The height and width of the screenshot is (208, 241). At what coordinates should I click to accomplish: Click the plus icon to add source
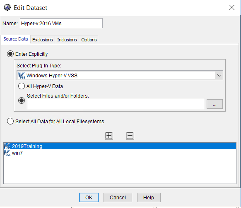coord(109,136)
